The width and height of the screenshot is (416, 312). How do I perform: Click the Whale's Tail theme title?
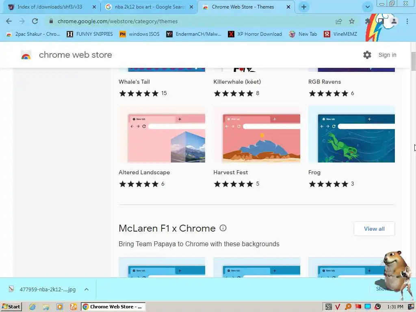[134, 82]
